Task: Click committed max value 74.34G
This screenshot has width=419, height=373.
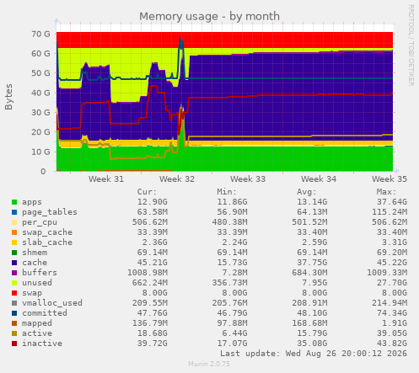Action: coord(392,313)
